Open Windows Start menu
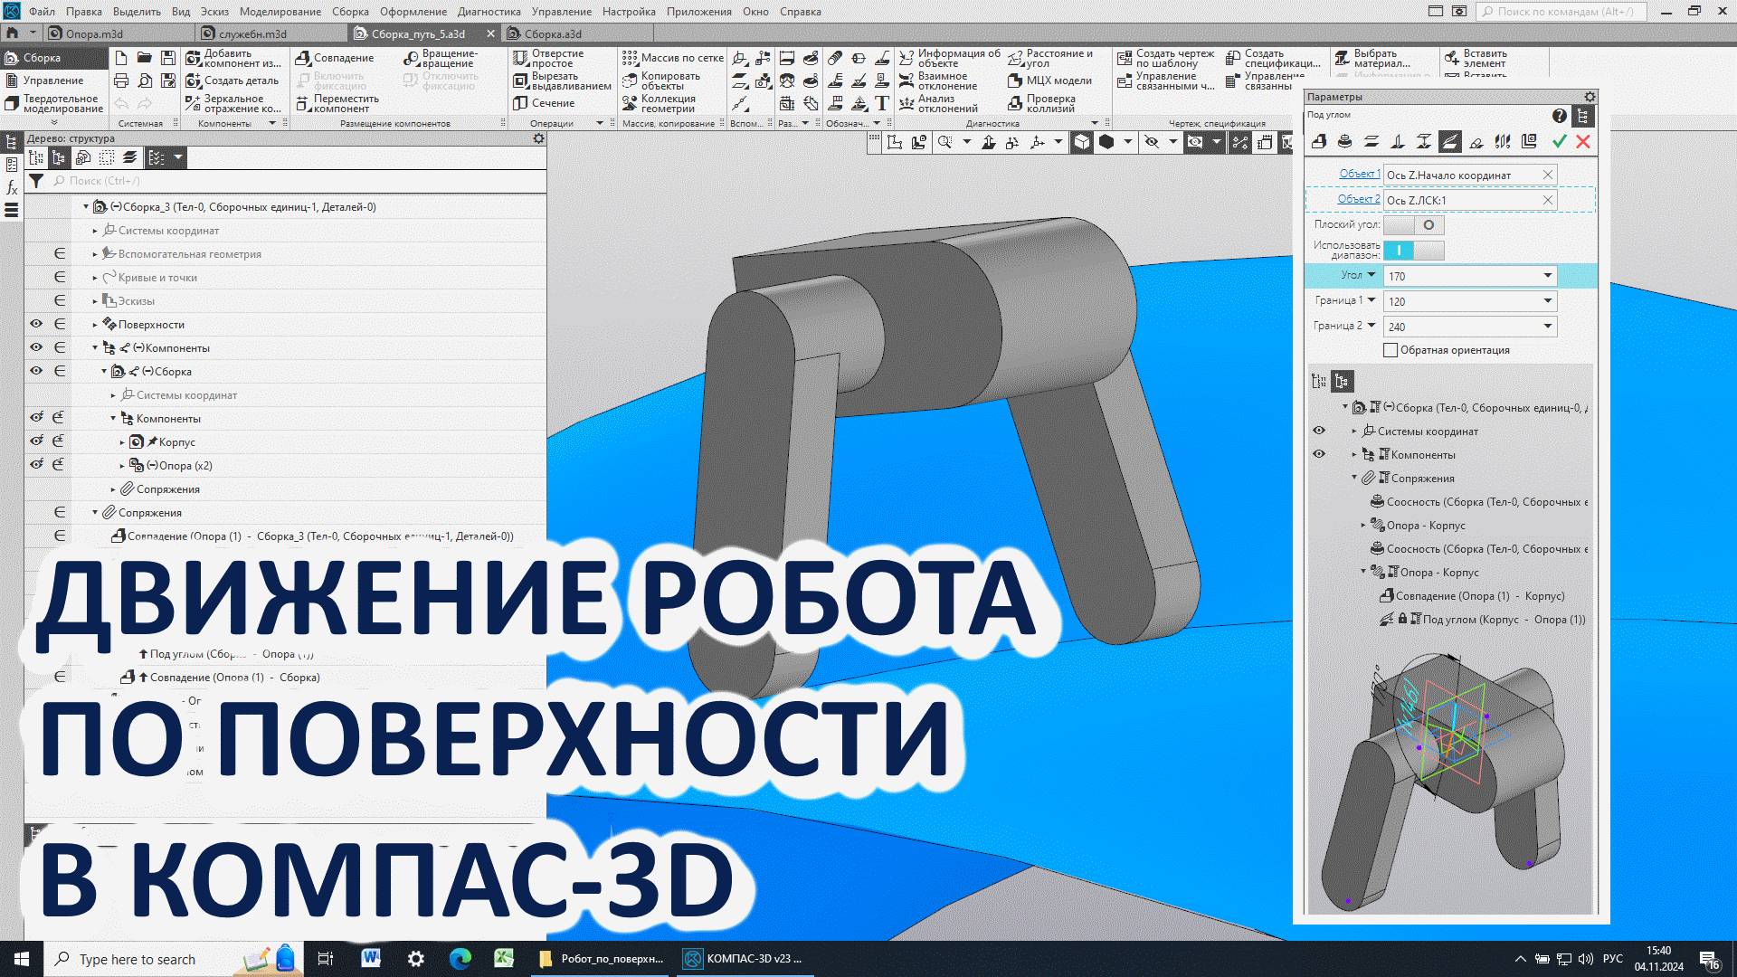The image size is (1737, 977). 22,959
